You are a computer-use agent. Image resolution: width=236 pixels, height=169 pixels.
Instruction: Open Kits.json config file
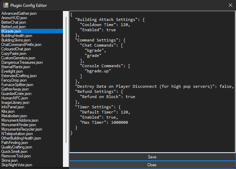pyautogui.click(x=9, y=111)
